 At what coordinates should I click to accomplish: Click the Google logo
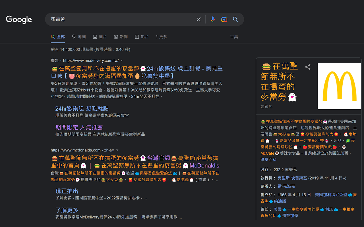tap(19, 20)
